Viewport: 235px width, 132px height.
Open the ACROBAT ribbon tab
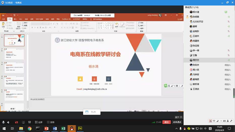click(x=76, y=19)
